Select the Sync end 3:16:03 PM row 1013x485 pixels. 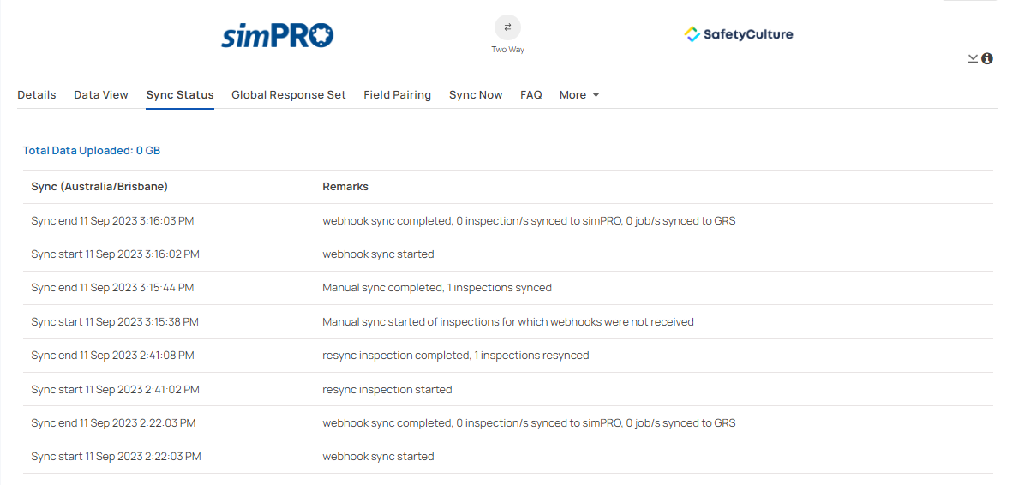point(508,221)
